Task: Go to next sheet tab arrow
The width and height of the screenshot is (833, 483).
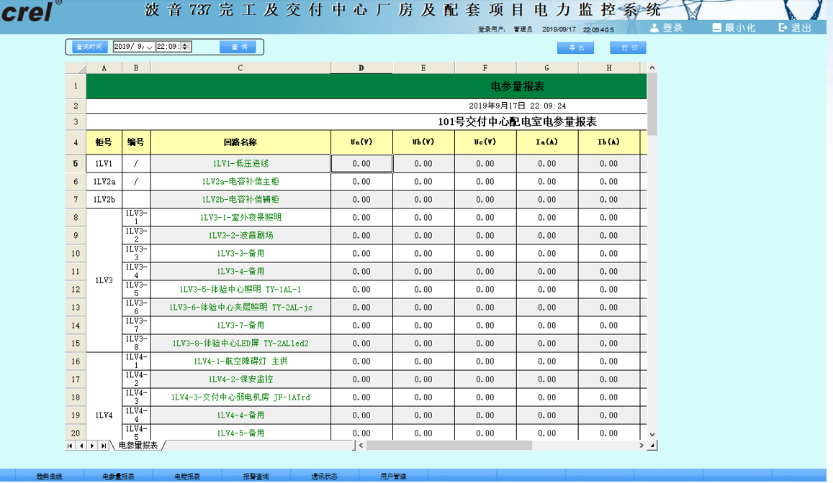Action: [x=93, y=446]
